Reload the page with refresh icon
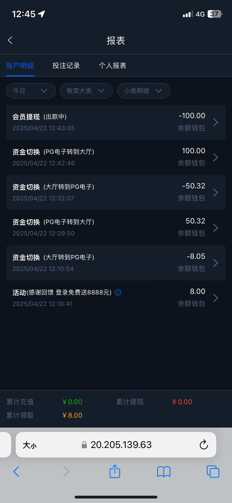Viewport: 232px width, 503px height. tap(204, 445)
